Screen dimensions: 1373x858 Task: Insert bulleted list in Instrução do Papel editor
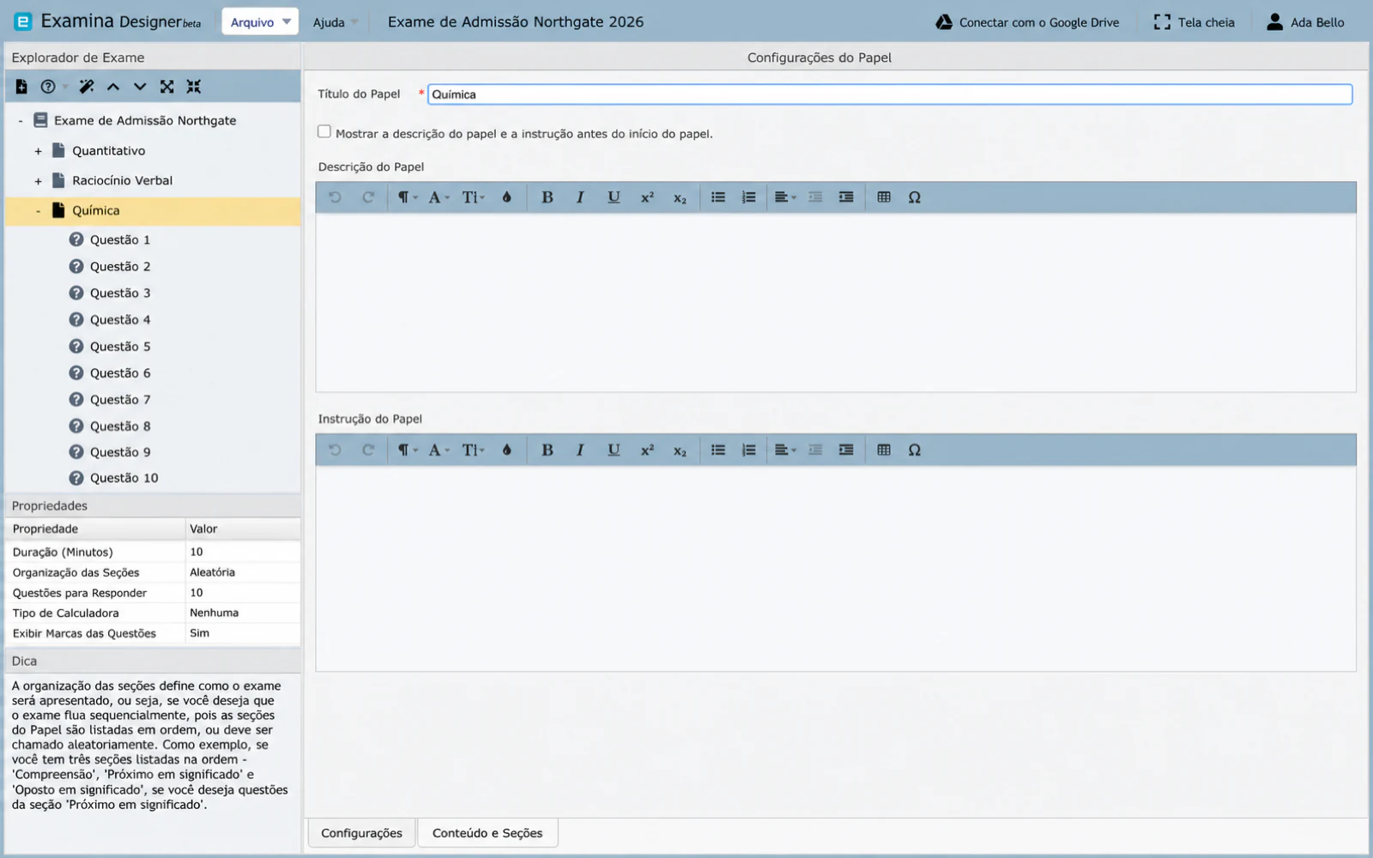pyautogui.click(x=718, y=450)
